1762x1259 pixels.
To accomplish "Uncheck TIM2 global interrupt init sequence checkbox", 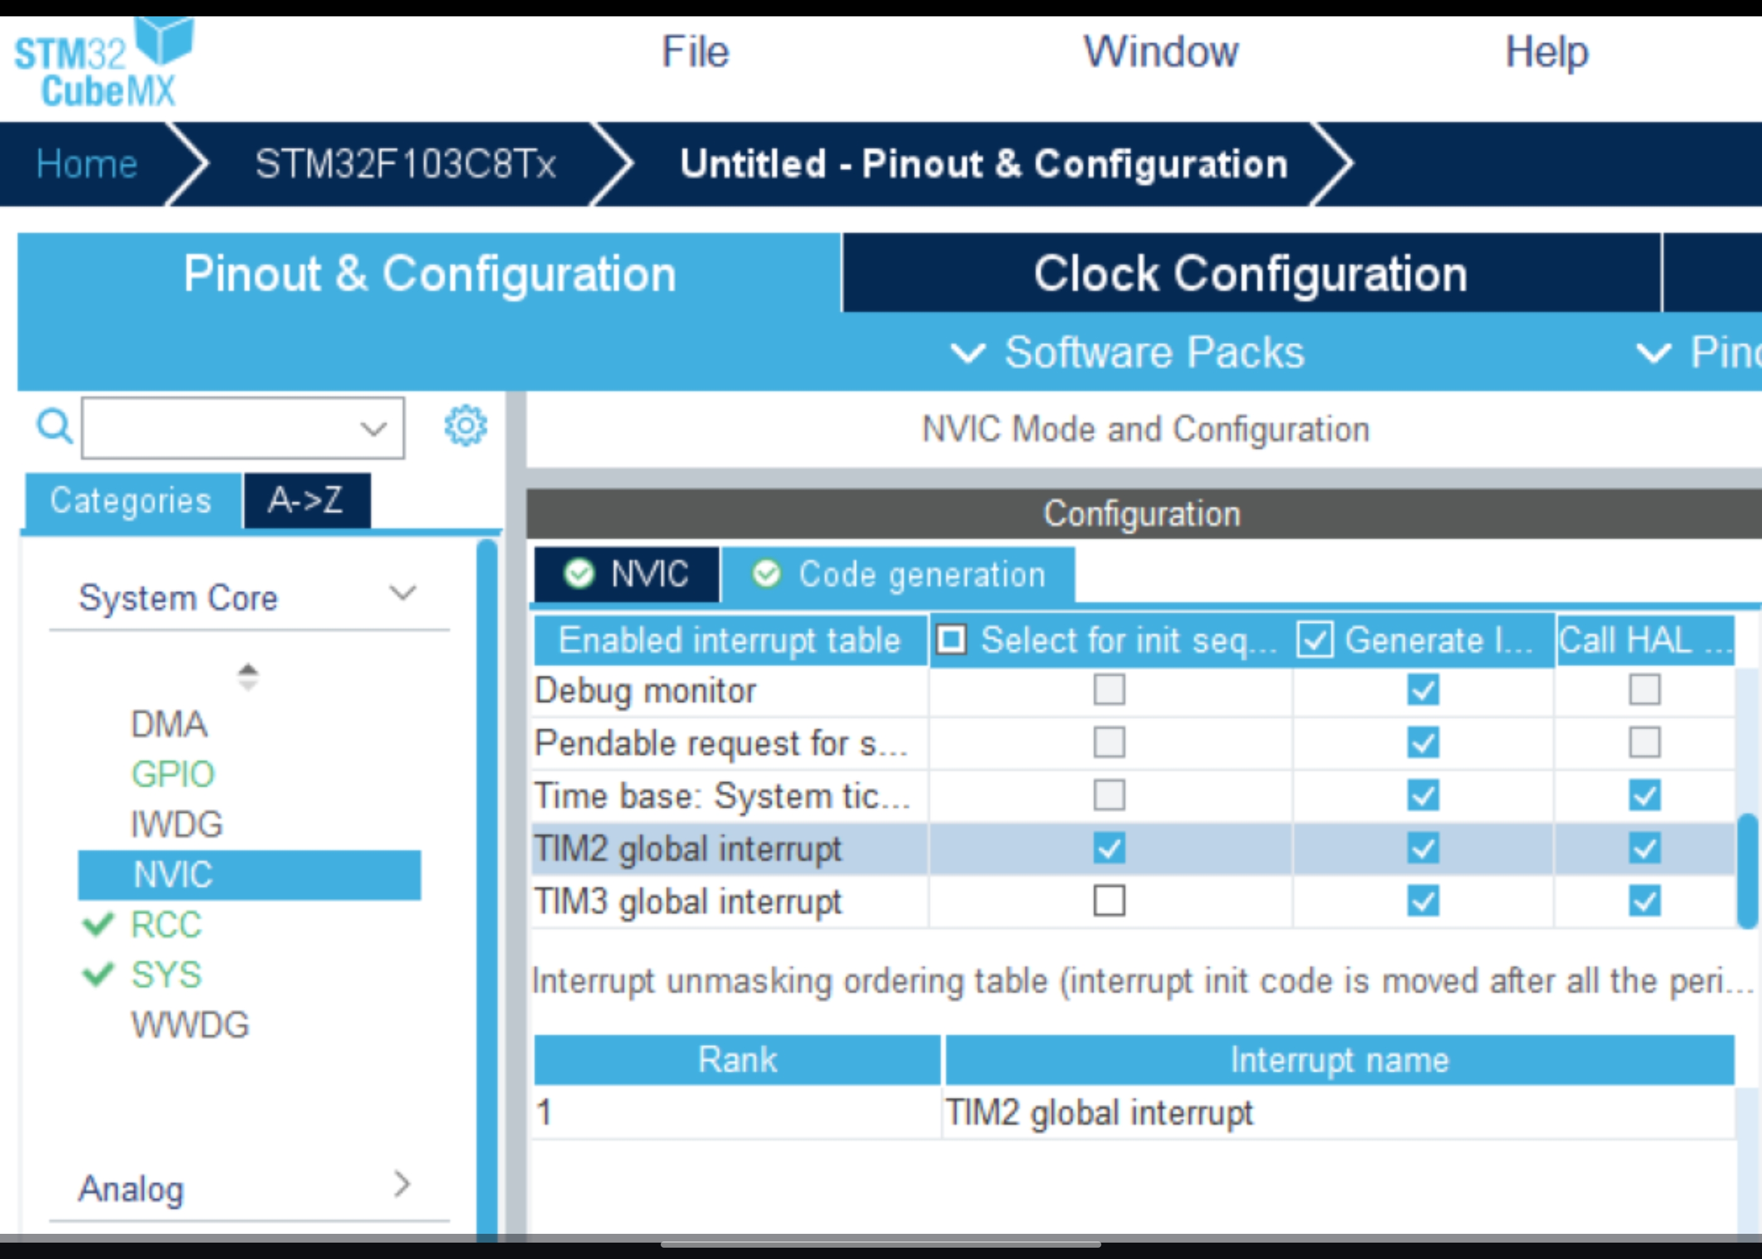I will (1109, 848).
